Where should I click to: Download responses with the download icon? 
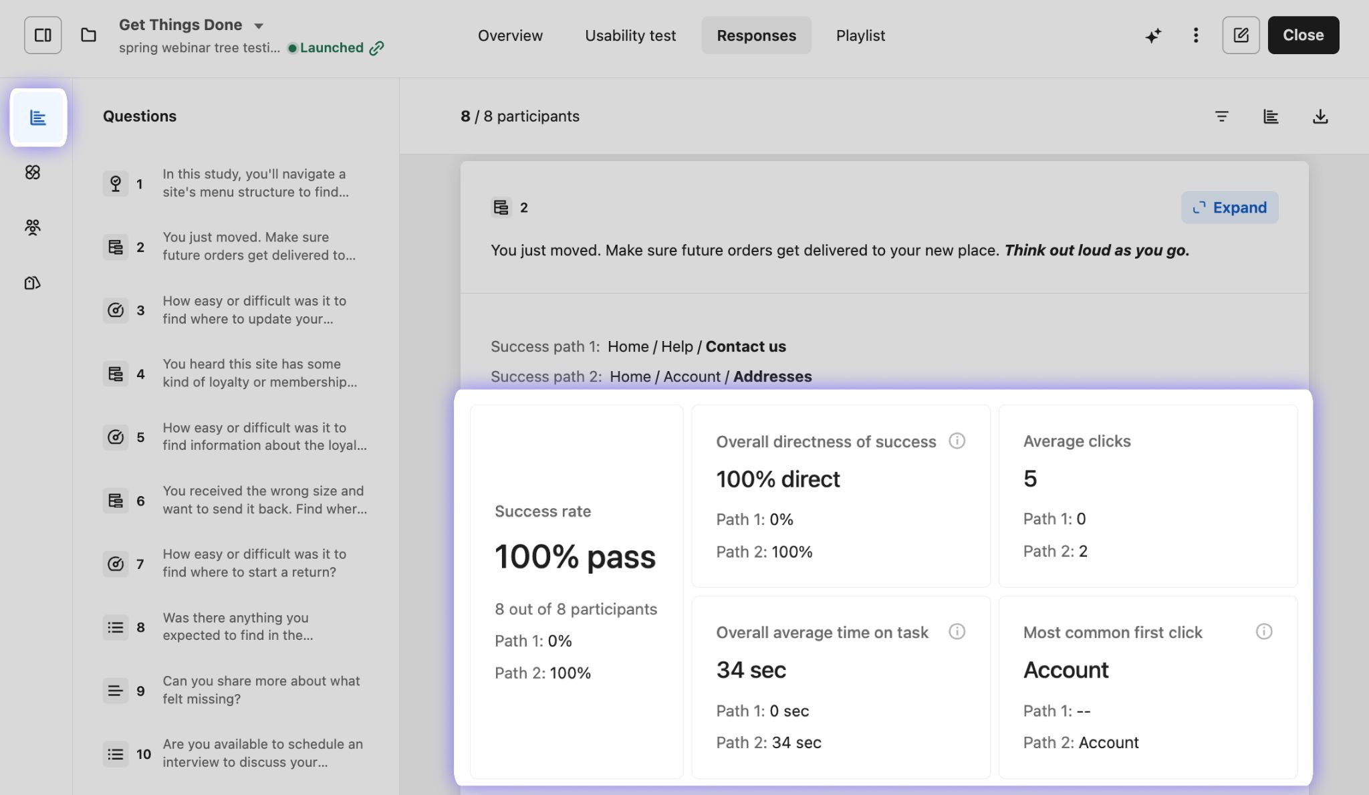click(x=1320, y=116)
